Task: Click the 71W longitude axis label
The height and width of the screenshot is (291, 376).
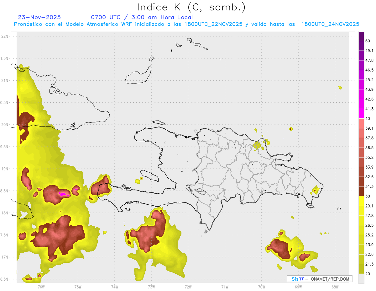Action: click(x=225, y=287)
